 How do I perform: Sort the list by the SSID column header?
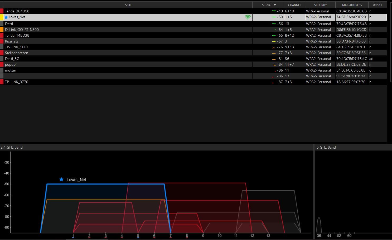coord(128,5)
